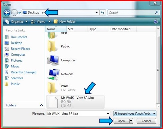The width and height of the screenshot is (163, 129).
Task: Sort by the Size column header
Action: [77, 29]
